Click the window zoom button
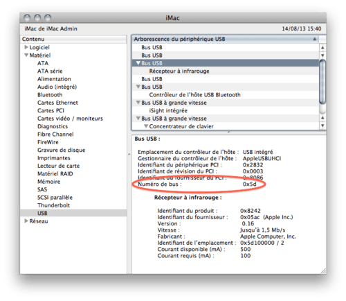346x301 pixels. (48, 17)
